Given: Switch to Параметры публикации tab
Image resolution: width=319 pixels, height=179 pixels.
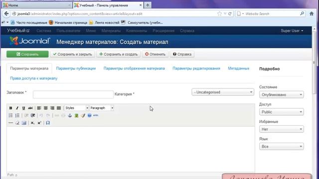Looking at the screenshot, I should (x=76, y=69).
